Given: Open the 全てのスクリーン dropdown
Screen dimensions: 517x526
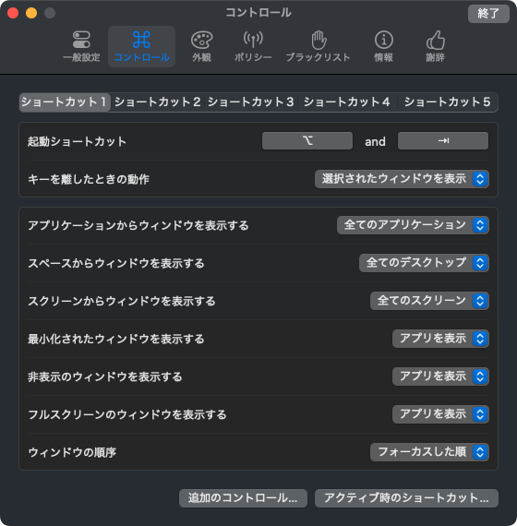Looking at the screenshot, I should pos(429,301).
